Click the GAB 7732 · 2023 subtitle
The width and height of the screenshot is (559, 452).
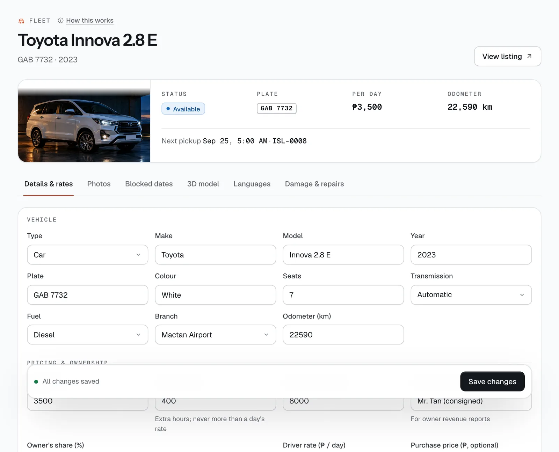pyautogui.click(x=48, y=60)
